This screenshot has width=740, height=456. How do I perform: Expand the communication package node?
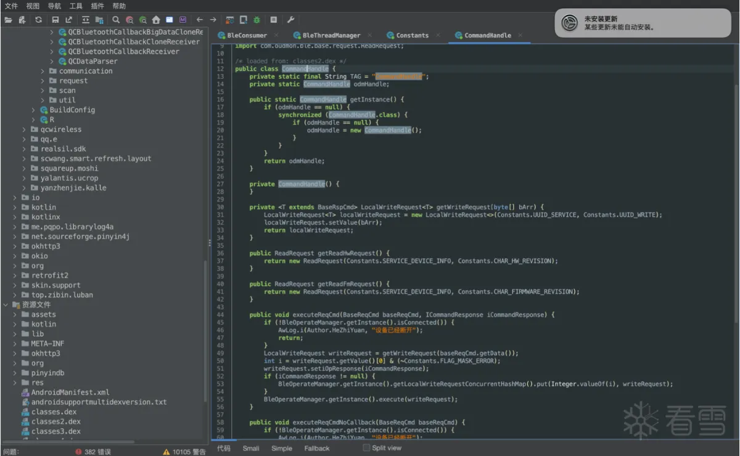(43, 71)
